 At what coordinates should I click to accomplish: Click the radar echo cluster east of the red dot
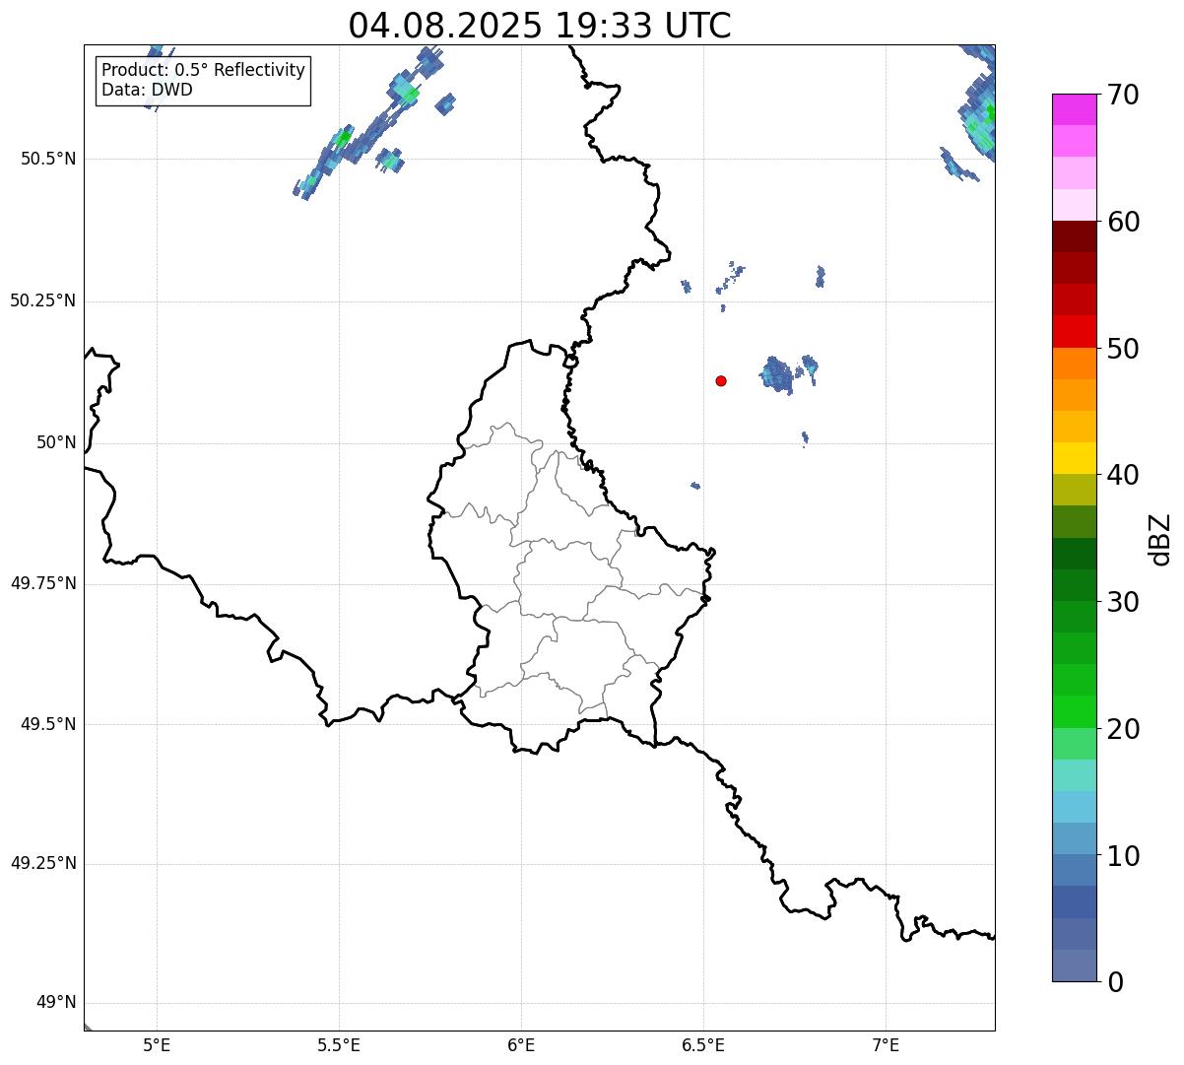click(x=778, y=375)
